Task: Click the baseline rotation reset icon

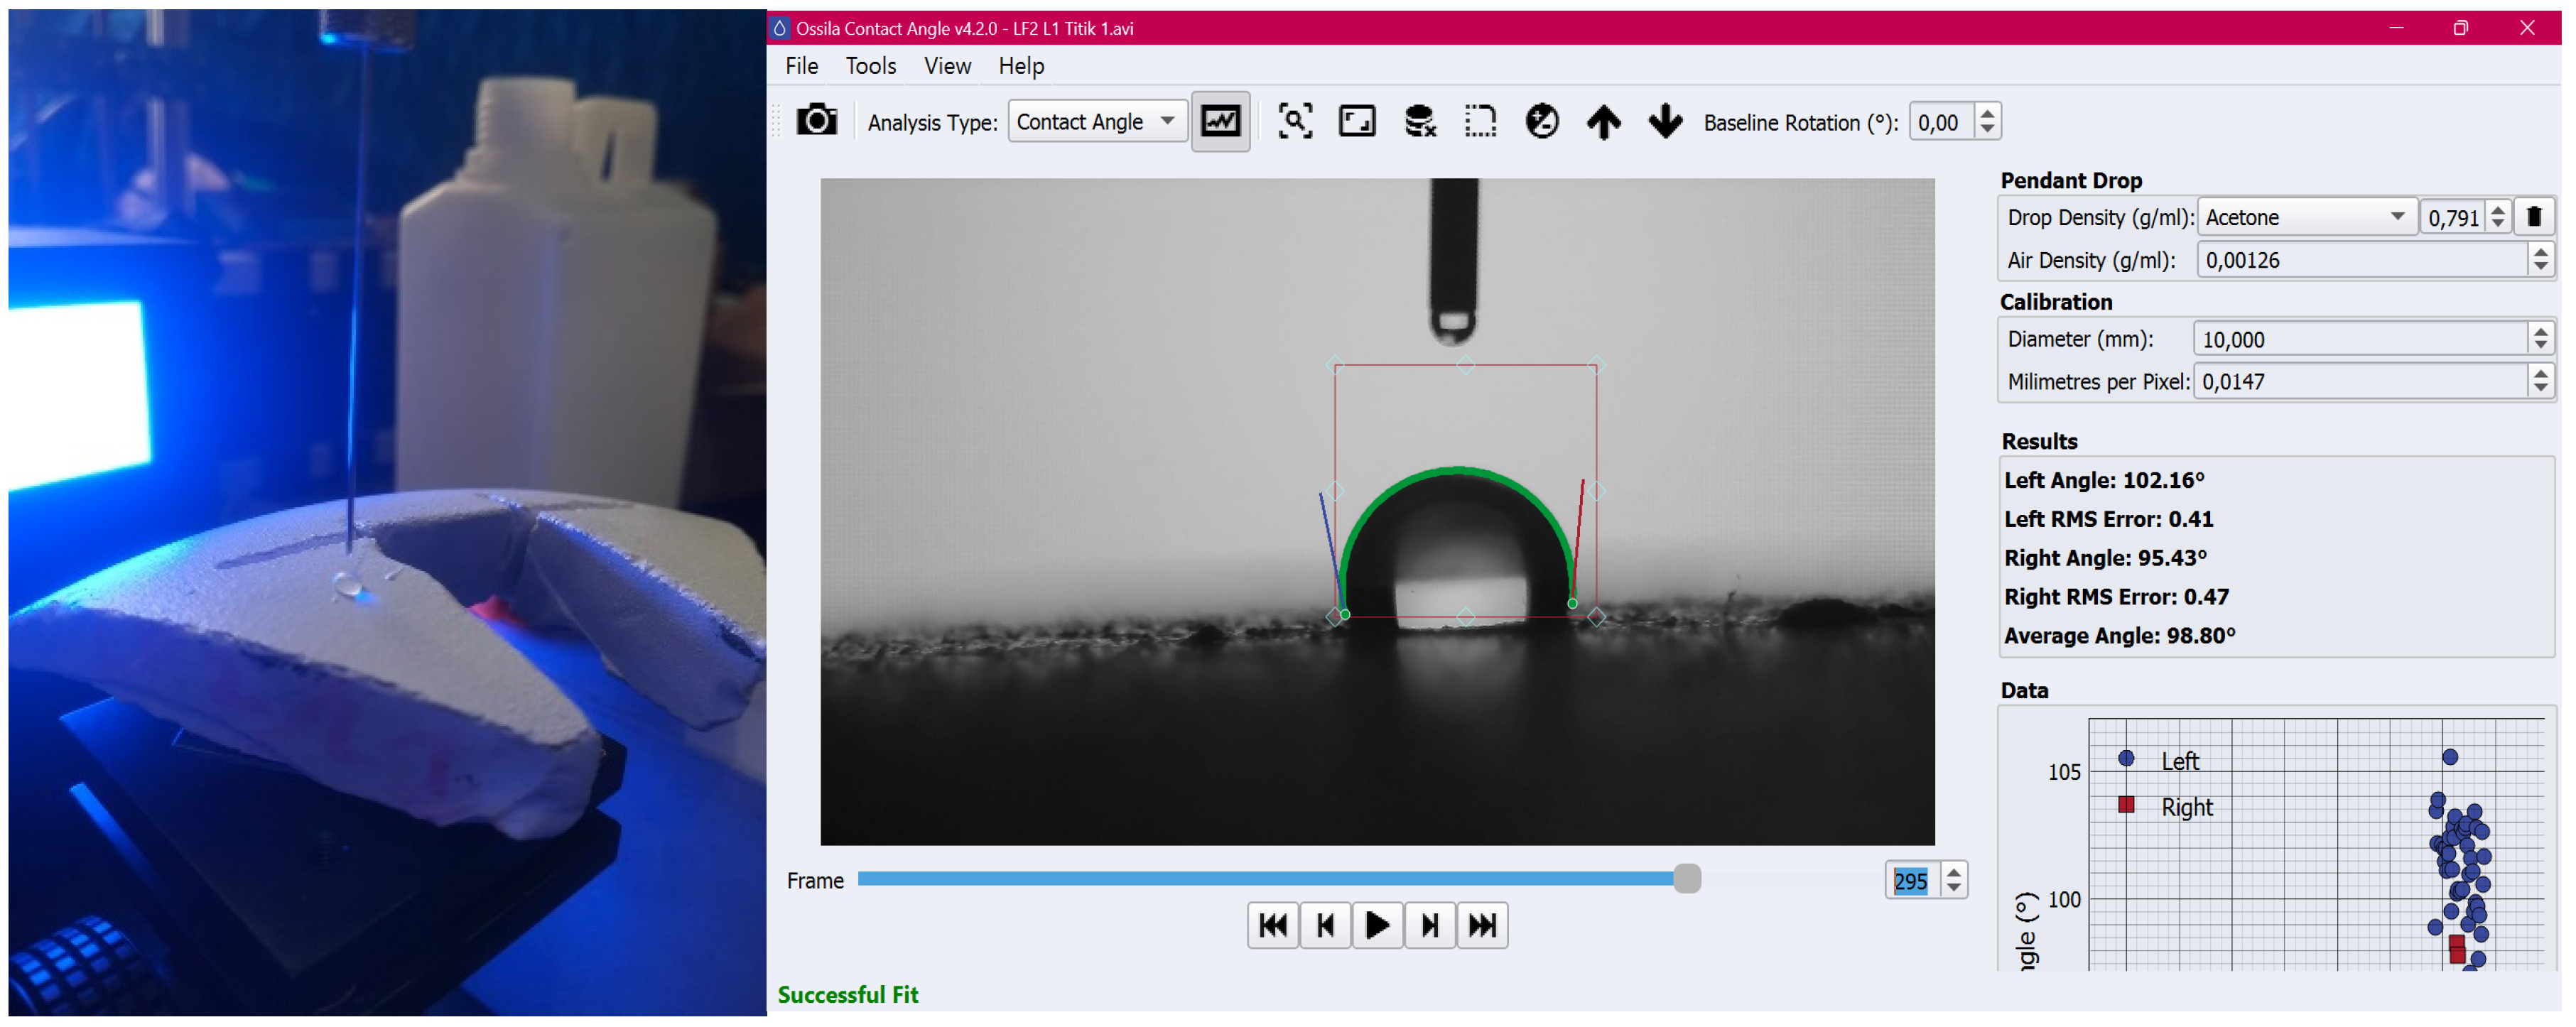Action: coord(1541,121)
